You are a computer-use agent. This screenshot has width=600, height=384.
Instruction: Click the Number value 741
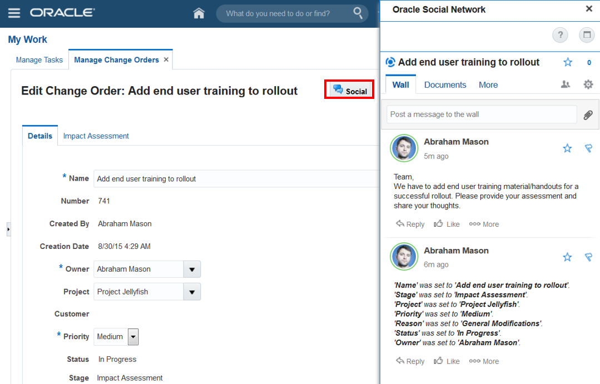point(103,201)
